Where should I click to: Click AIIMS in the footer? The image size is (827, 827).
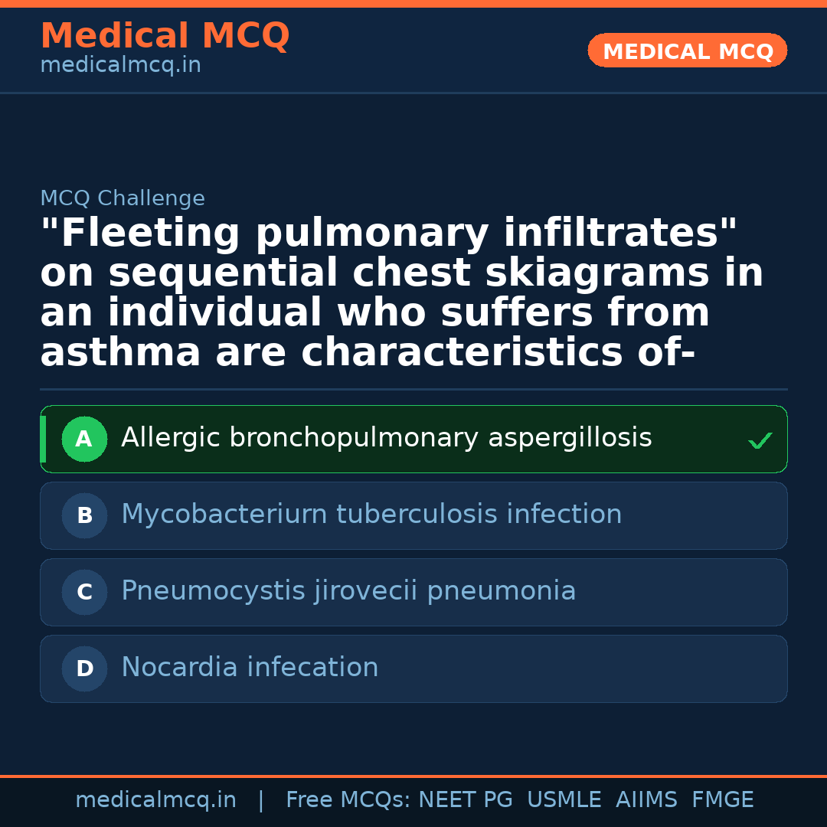(x=646, y=800)
